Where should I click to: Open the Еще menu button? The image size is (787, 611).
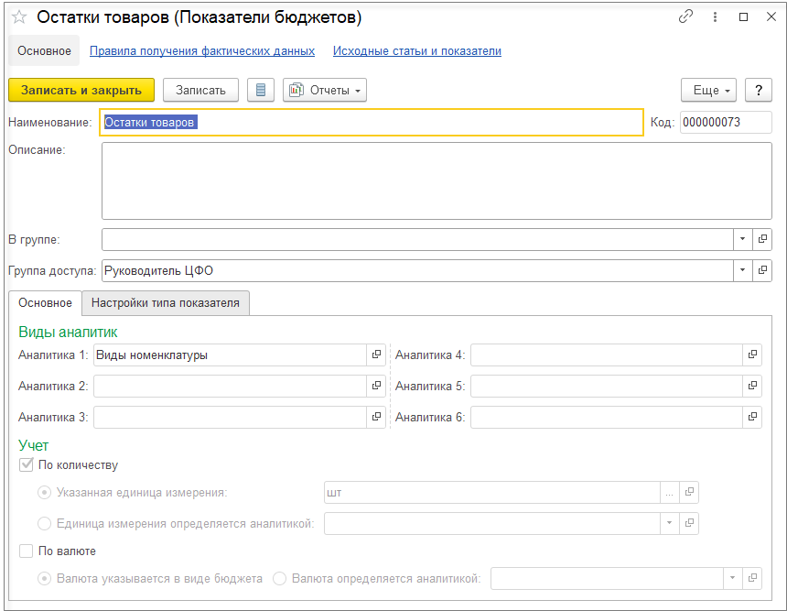click(x=709, y=90)
